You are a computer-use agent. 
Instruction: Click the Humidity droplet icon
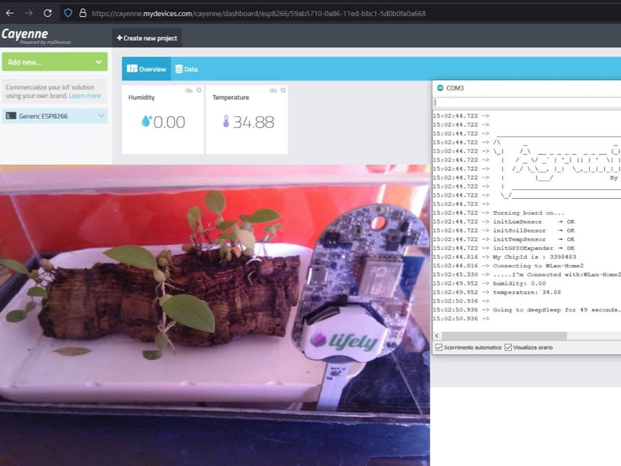pos(146,121)
